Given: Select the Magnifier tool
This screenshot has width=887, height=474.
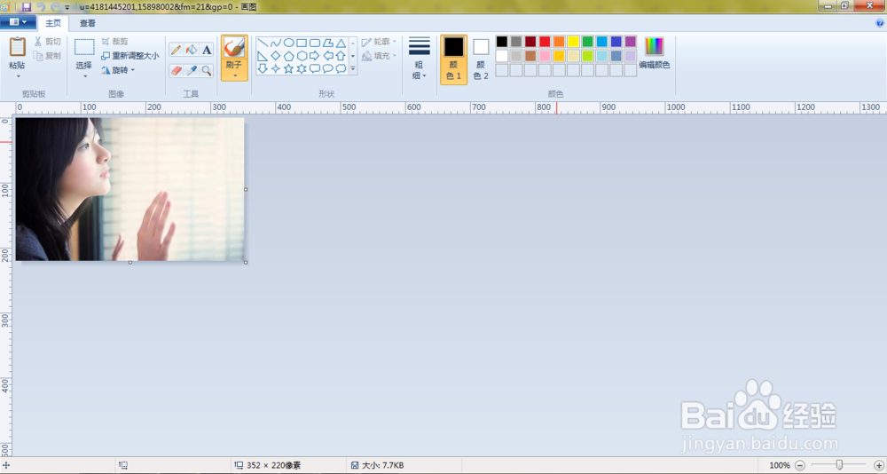Looking at the screenshot, I should pos(207,70).
